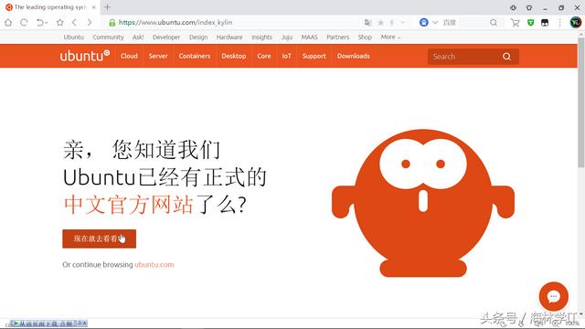Open the Shop link in the top navigation
This screenshot has width=585, height=329.
pyautogui.click(x=365, y=37)
